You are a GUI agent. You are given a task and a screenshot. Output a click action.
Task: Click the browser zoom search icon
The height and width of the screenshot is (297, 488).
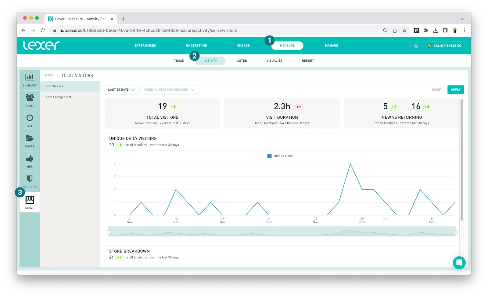[x=385, y=31]
